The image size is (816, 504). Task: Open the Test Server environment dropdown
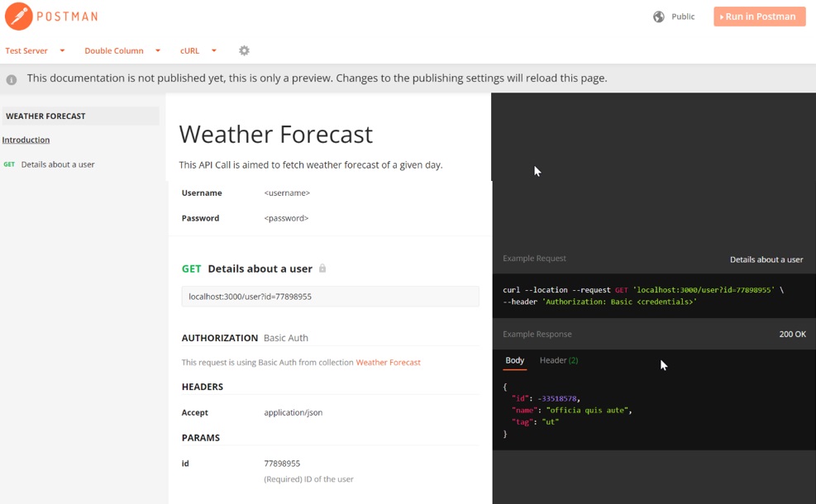coord(35,50)
